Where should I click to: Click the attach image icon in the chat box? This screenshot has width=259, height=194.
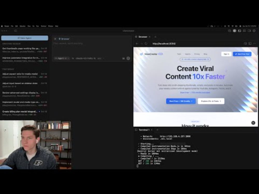123,58
